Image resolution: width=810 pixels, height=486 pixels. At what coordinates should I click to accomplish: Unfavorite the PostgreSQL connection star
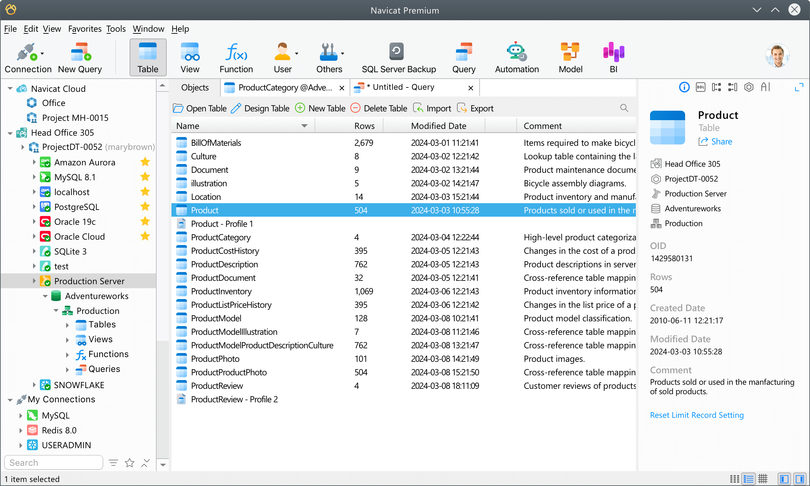tap(145, 207)
